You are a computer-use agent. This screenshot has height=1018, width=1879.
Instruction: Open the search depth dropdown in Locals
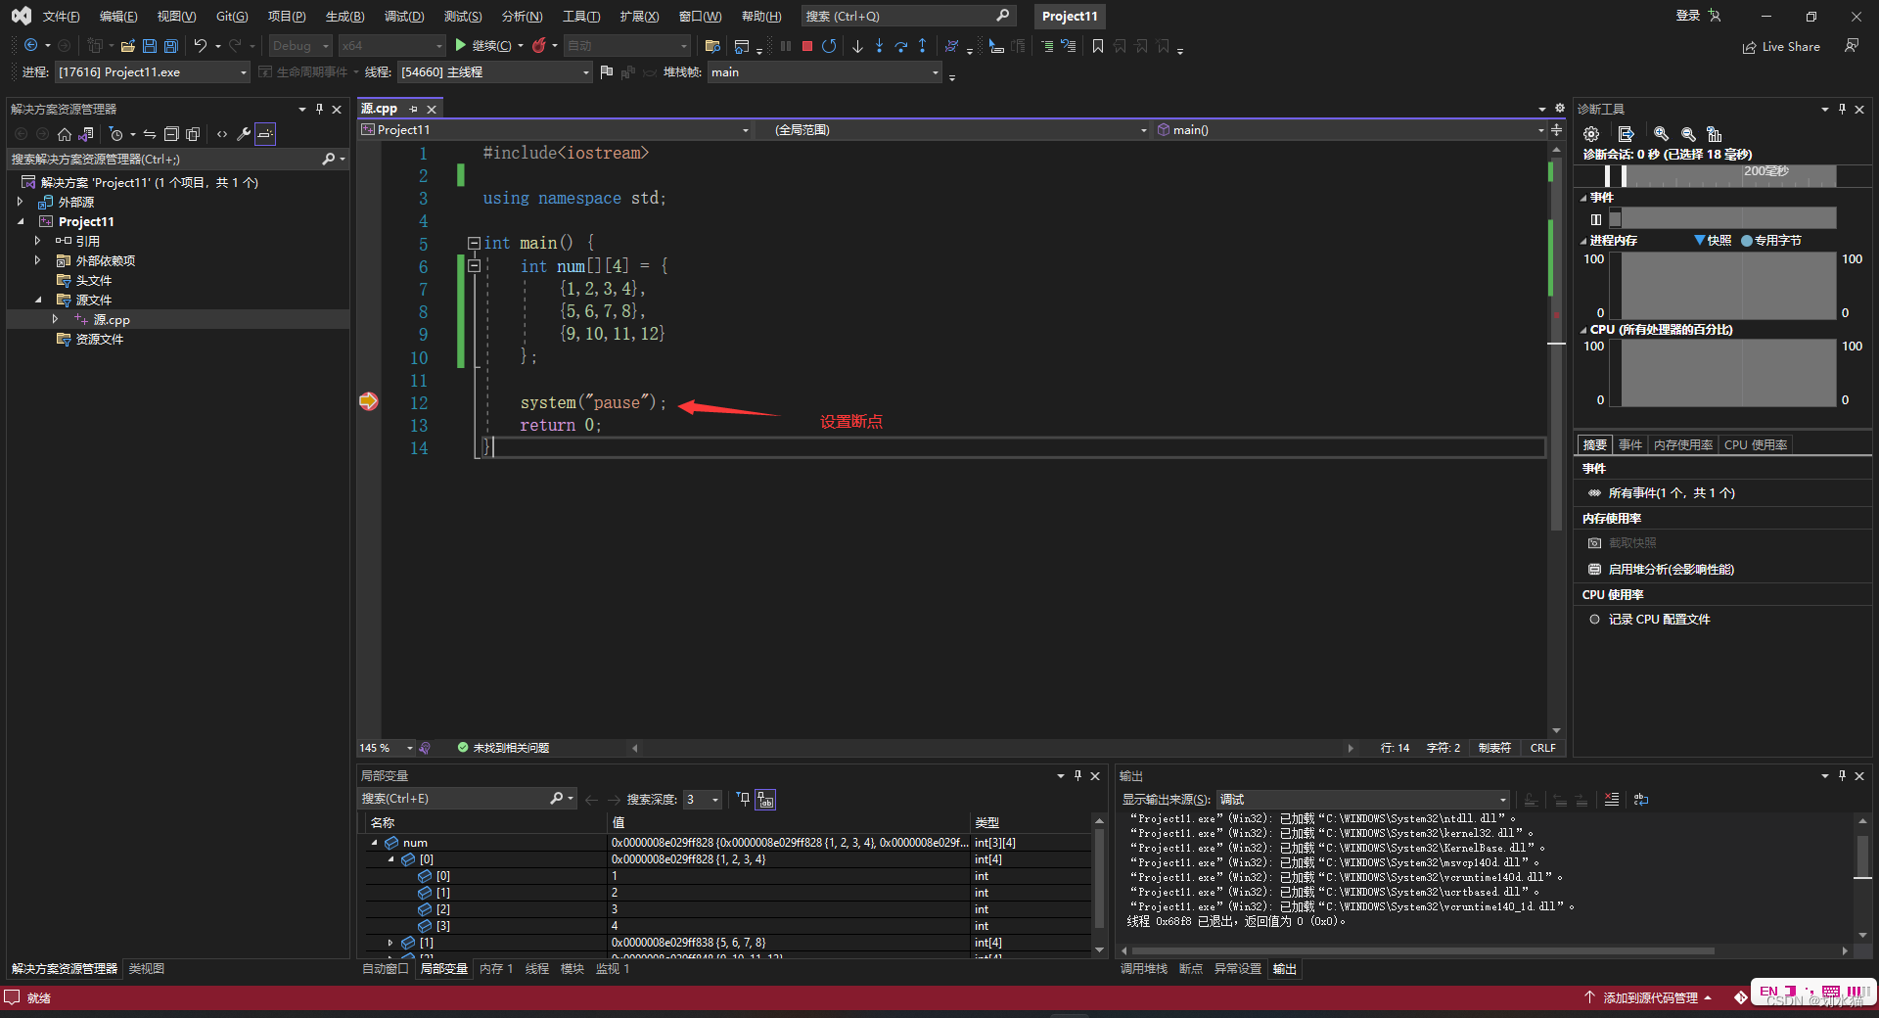coord(703,800)
